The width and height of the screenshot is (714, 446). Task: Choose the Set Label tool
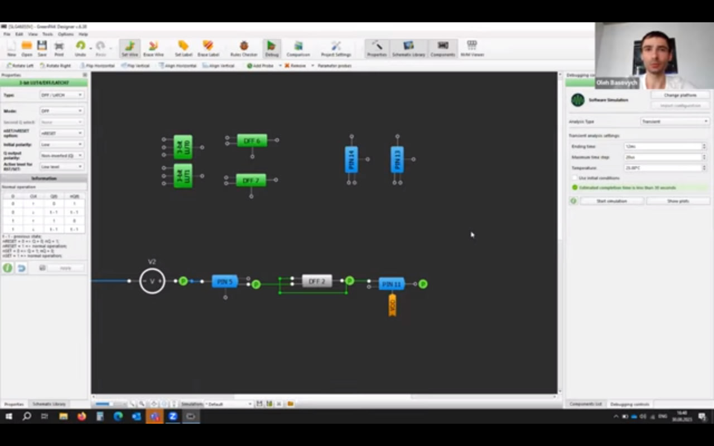point(184,49)
